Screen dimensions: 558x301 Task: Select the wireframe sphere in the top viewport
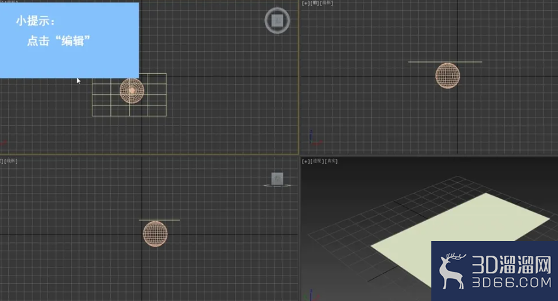click(x=132, y=90)
